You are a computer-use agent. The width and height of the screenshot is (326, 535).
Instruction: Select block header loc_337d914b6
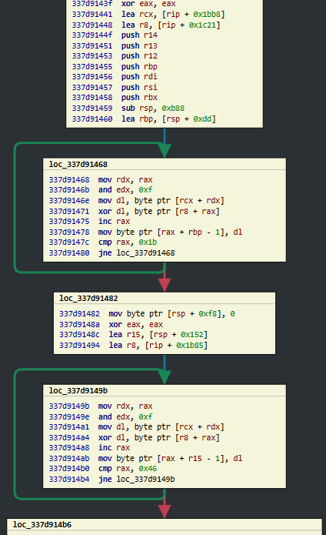(42, 524)
